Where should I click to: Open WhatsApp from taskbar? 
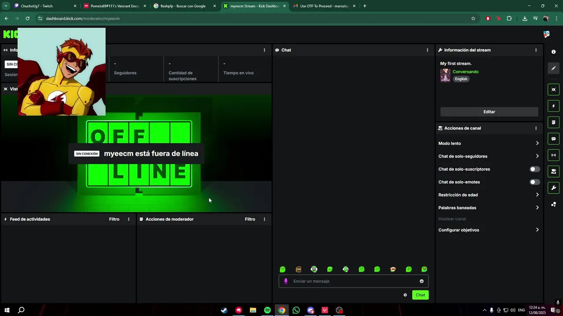296,310
